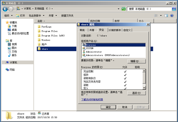Image resolution: width=178 pixels, height=122 pixels.
Task: Open the 了解访问控制和权限 link
Action: coord(92,100)
